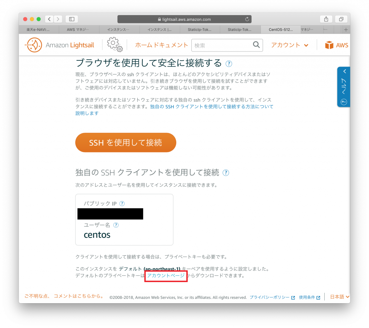Click the SSH を使用して接続 button
The height and width of the screenshot is (328, 369).
coord(126,143)
